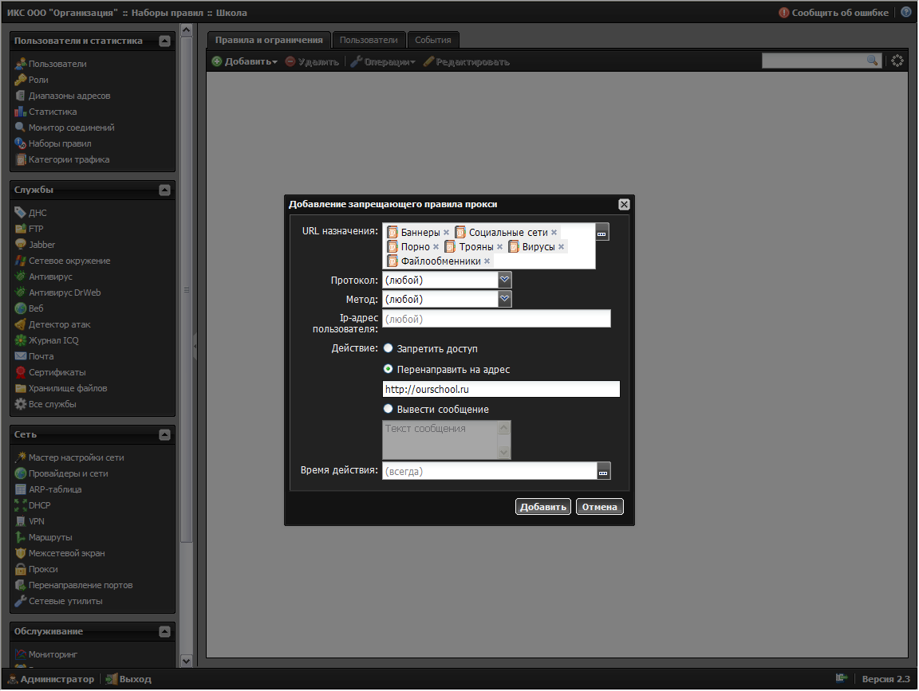
Task: Open Время действия picker button
Action: pyautogui.click(x=604, y=471)
